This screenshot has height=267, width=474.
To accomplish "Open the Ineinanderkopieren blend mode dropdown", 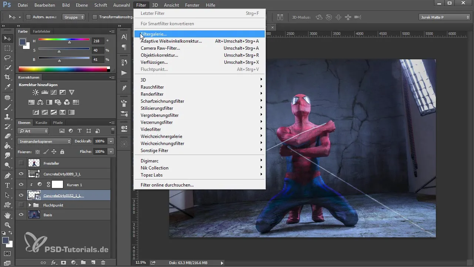I will click(44, 141).
